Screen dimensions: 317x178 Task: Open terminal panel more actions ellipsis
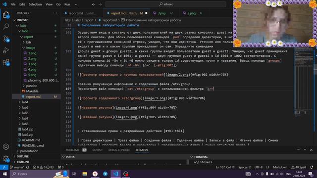pos(298,150)
